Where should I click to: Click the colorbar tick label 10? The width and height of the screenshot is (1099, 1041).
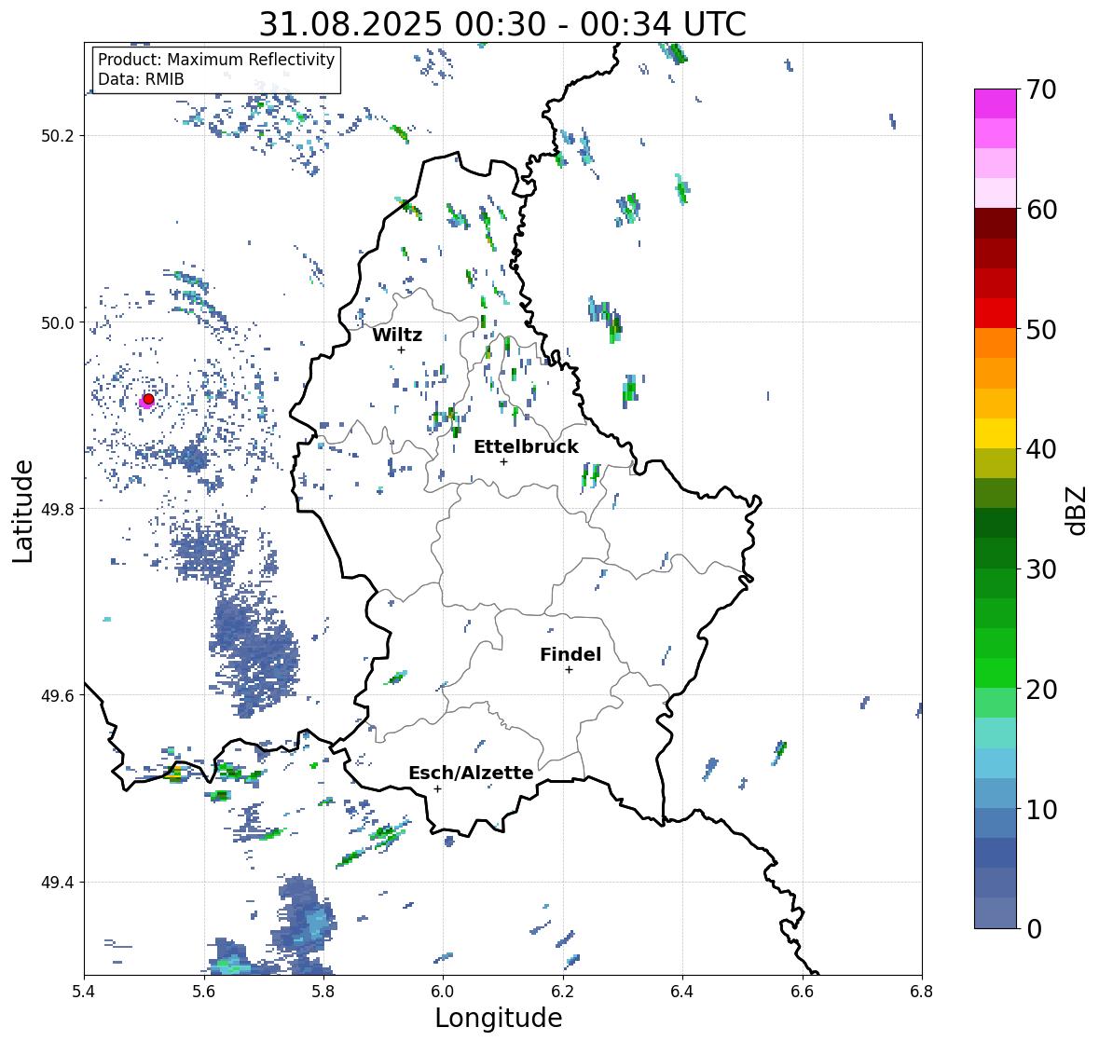[x=1041, y=809]
